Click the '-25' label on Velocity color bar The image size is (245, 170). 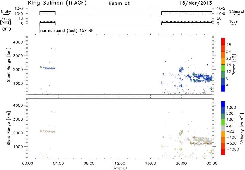click(230, 131)
